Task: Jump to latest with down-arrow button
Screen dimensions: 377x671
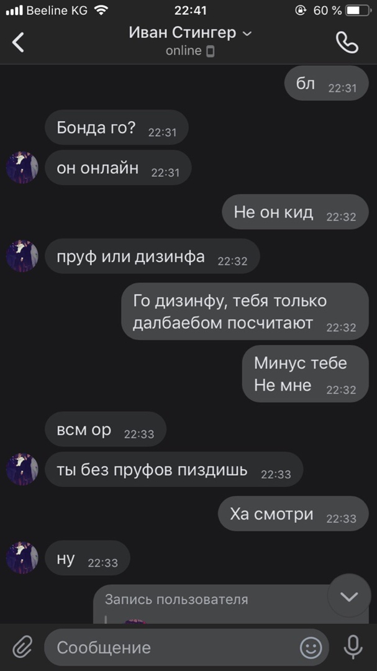Action: 349,596
